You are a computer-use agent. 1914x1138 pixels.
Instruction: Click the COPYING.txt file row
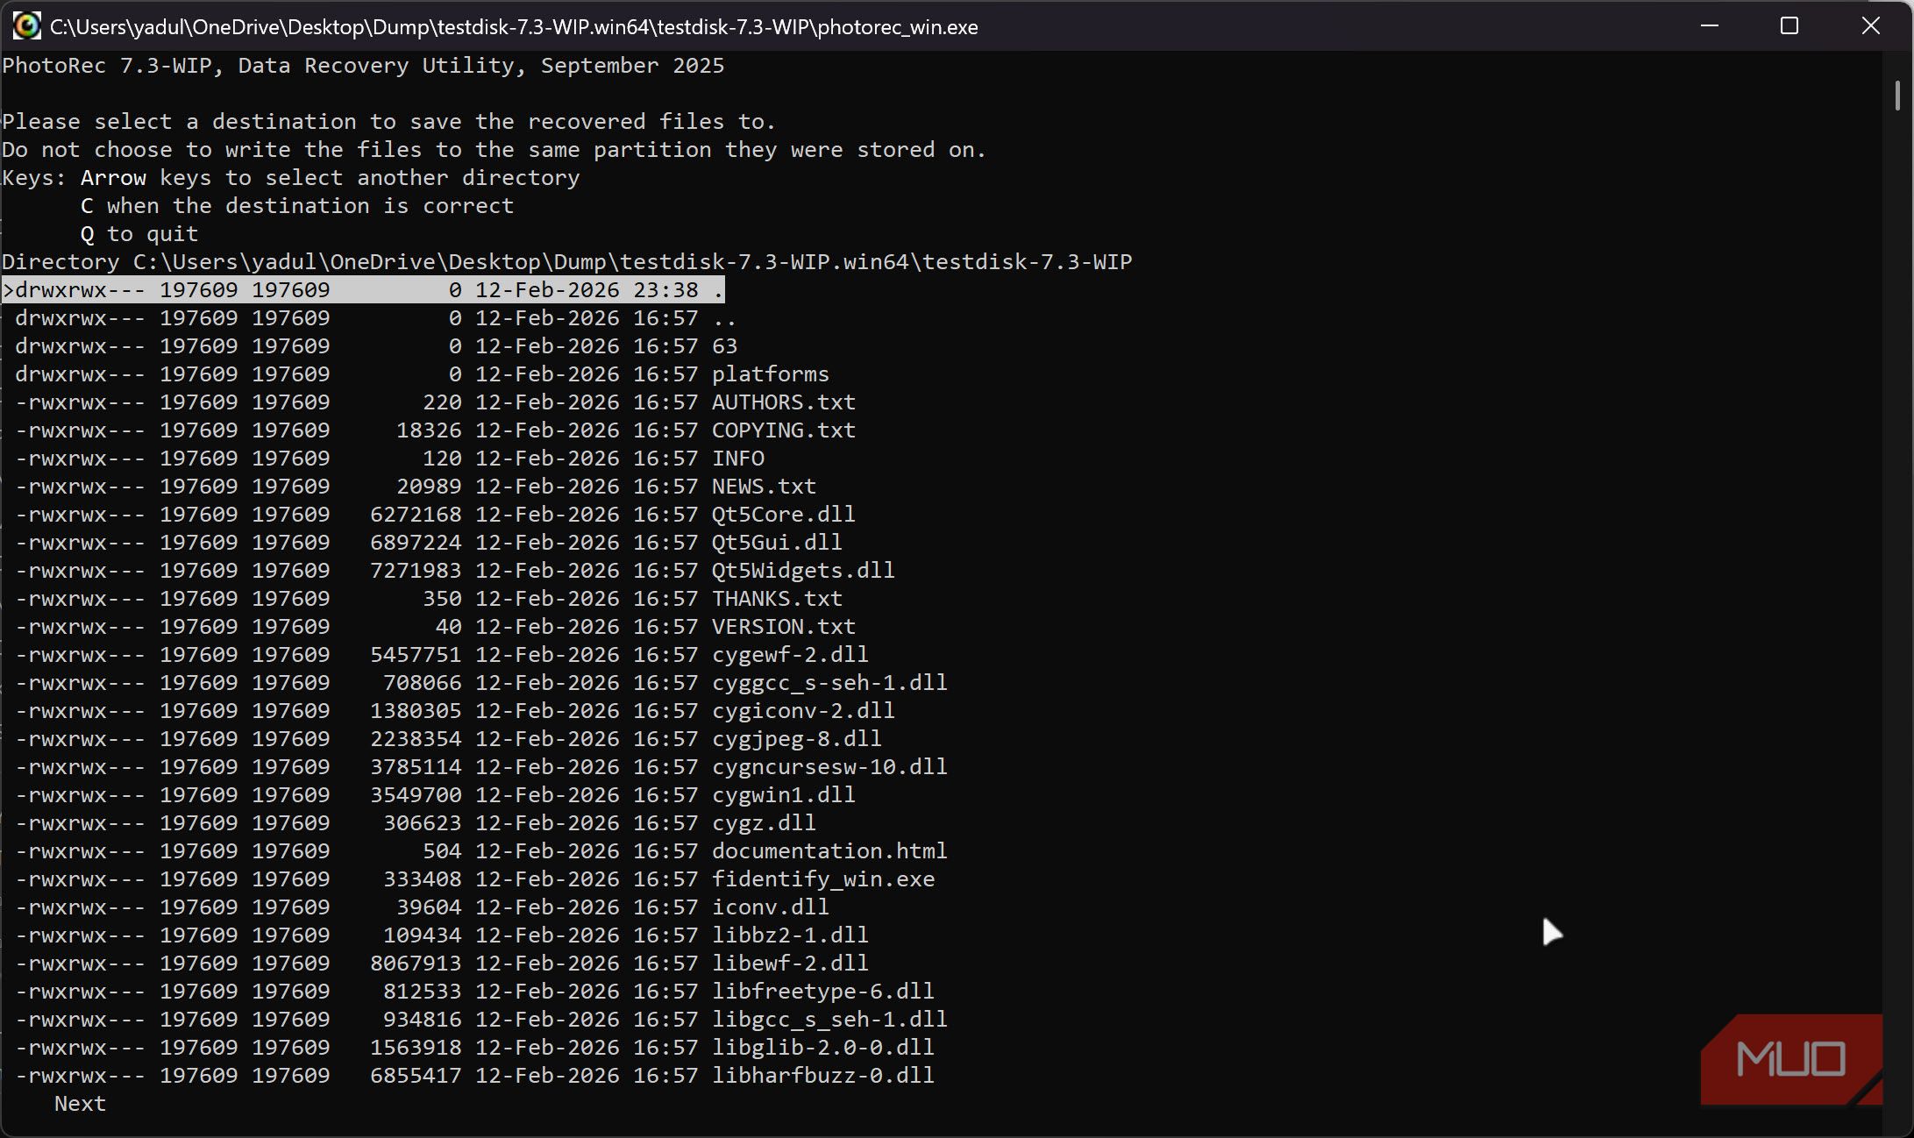pos(435,430)
